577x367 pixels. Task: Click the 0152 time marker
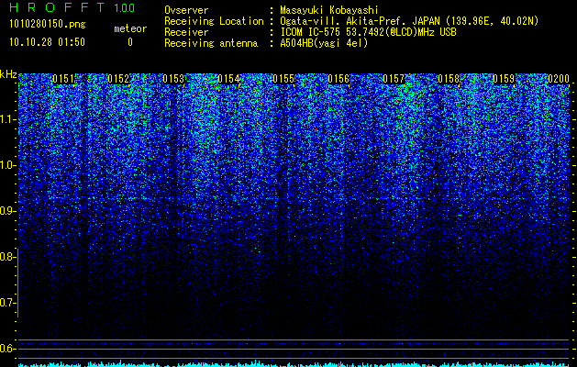point(118,79)
